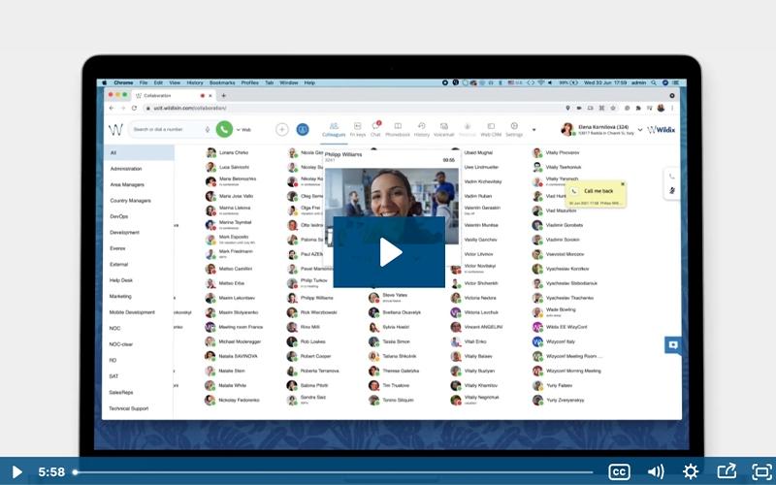Open the Bookmarks menu in macOS menu bar
776x485 pixels.
pyautogui.click(x=222, y=82)
